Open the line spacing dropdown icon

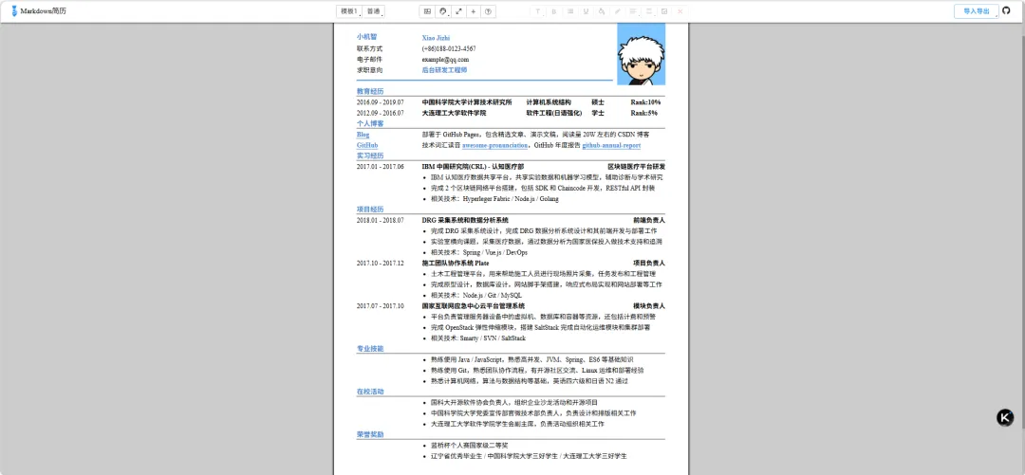649,11
